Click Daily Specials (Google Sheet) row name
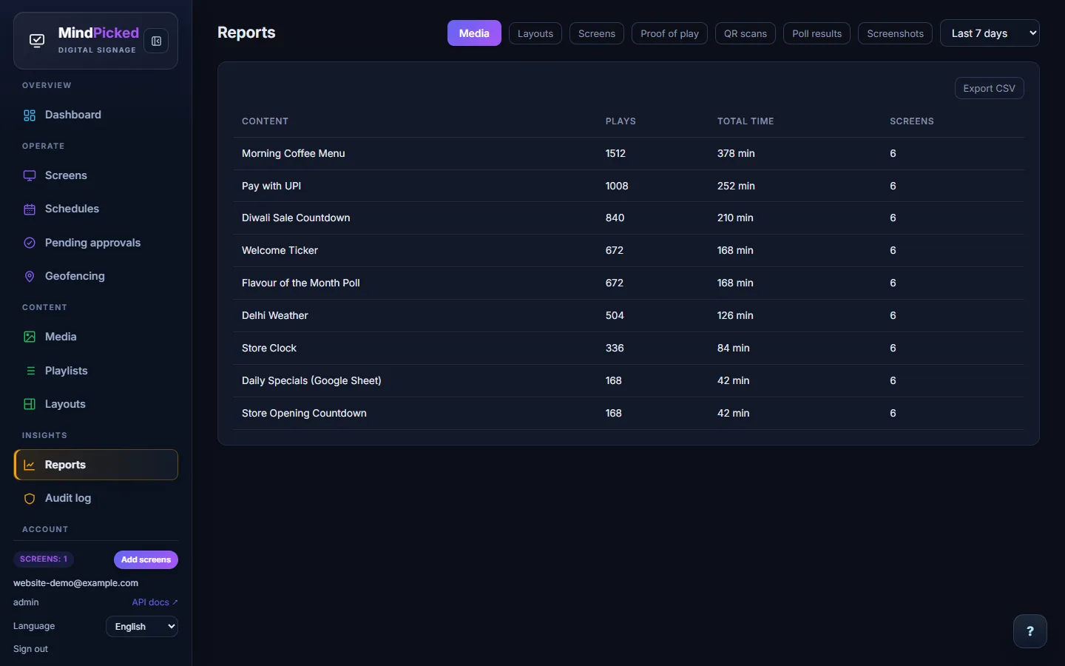Screen dimensions: 1065x666 point(311,380)
